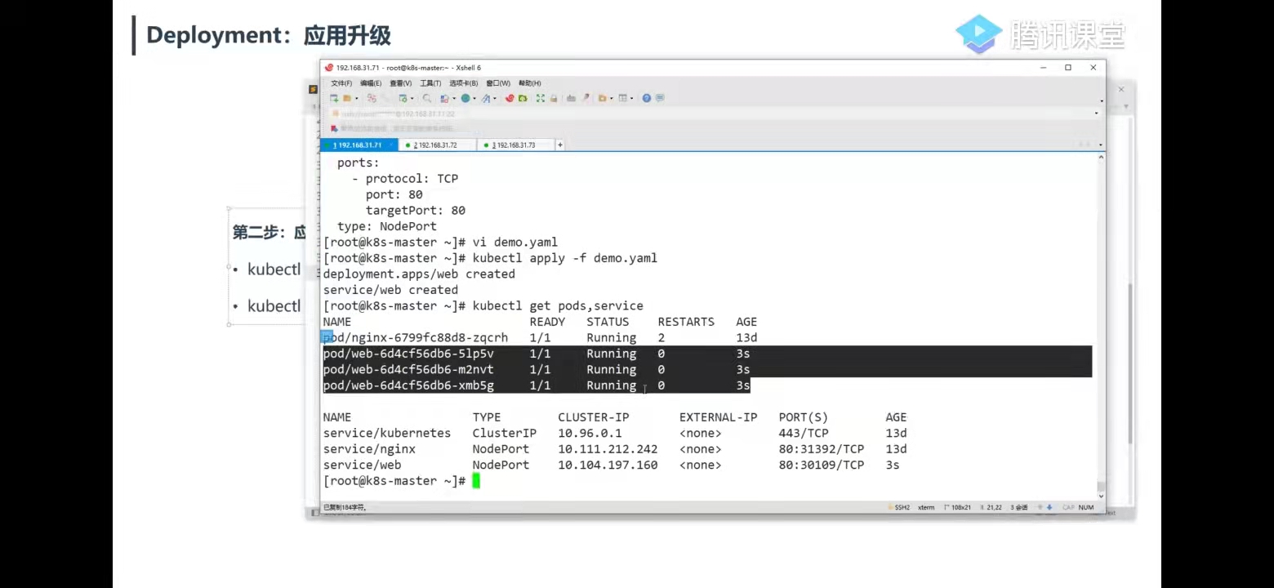Click the highlight pen icon in toolbar
The height and width of the screenshot is (588, 1274).
[x=586, y=98]
